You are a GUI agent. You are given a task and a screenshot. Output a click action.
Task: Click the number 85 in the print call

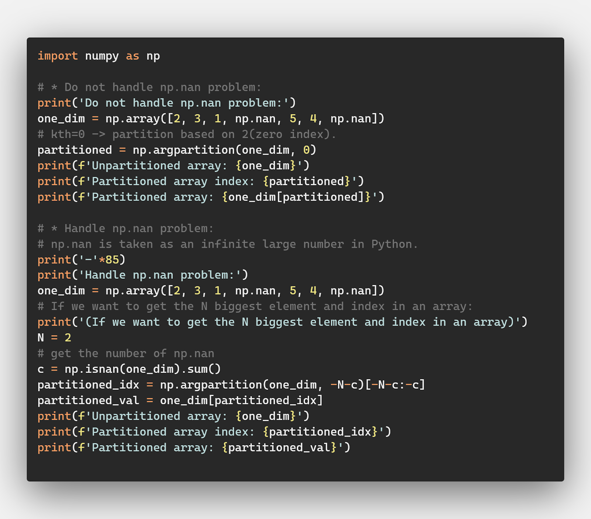(x=112, y=260)
